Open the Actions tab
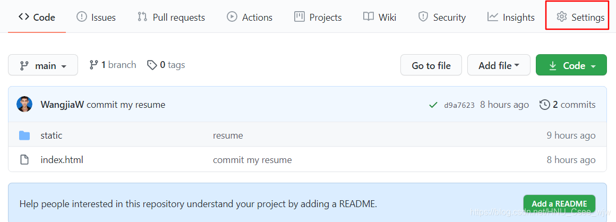Viewport: 616px width, 222px height. pyautogui.click(x=250, y=18)
